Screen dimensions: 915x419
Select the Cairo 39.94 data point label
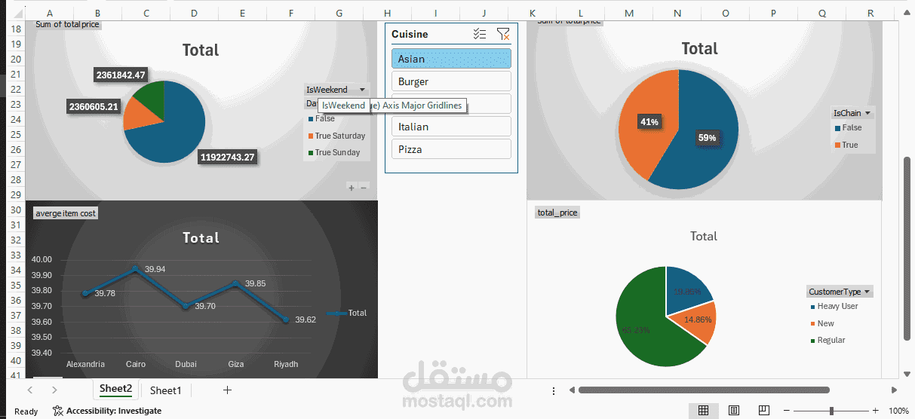tap(155, 269)
